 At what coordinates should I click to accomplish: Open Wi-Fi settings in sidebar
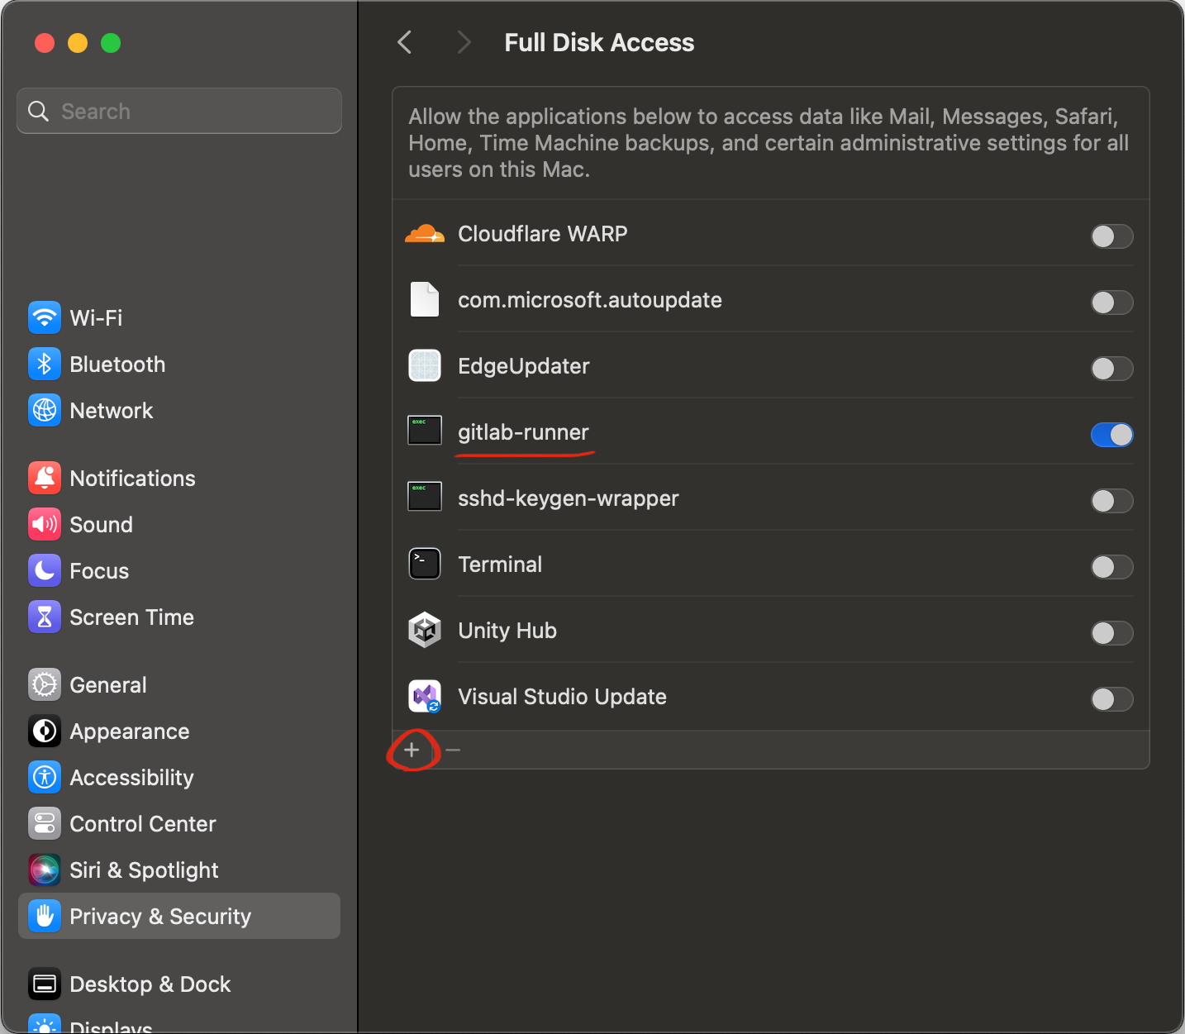(96, 318)
